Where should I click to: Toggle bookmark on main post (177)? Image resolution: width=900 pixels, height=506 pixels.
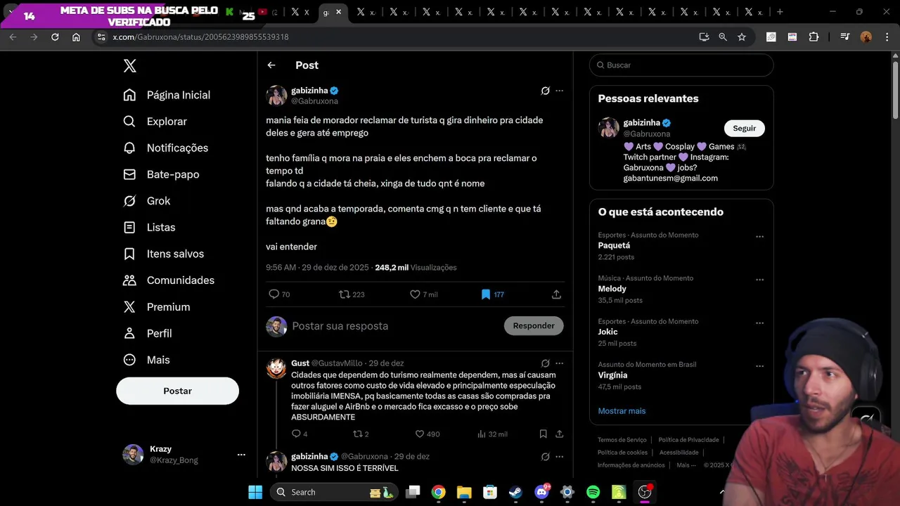[492, 294]
